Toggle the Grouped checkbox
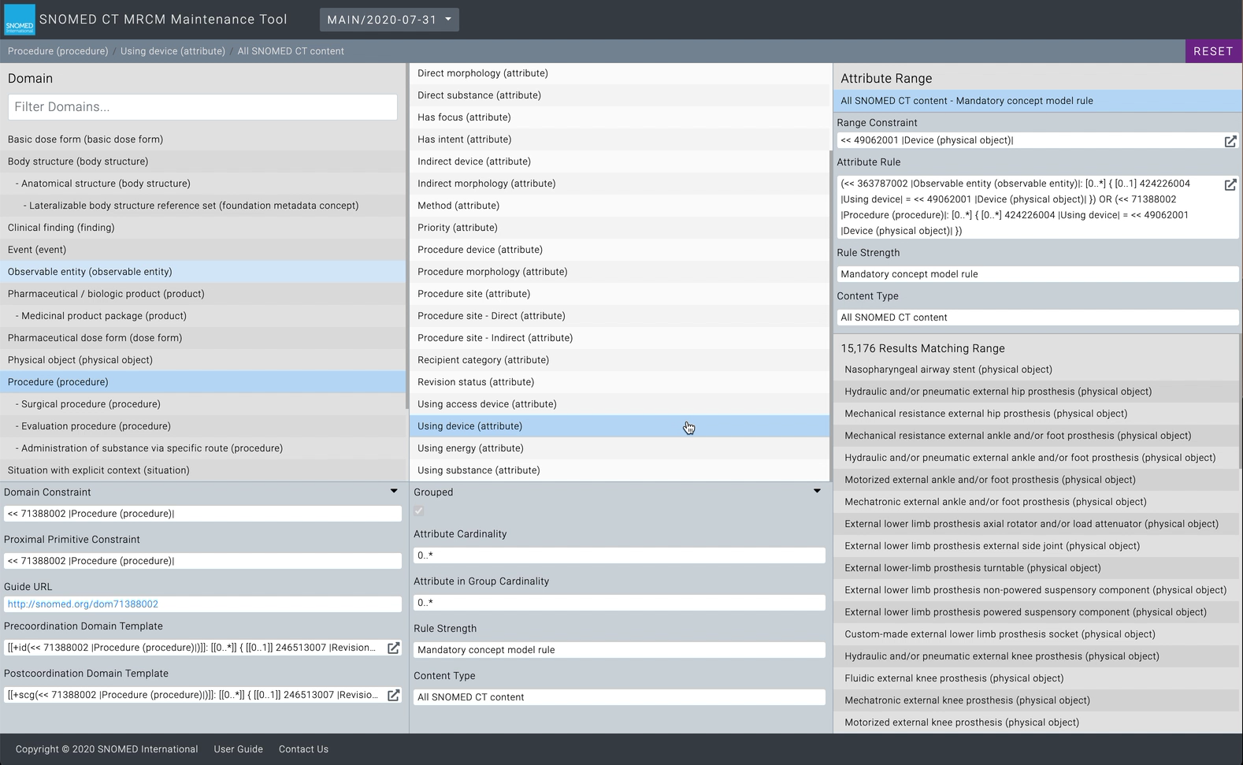 (418, 511)
